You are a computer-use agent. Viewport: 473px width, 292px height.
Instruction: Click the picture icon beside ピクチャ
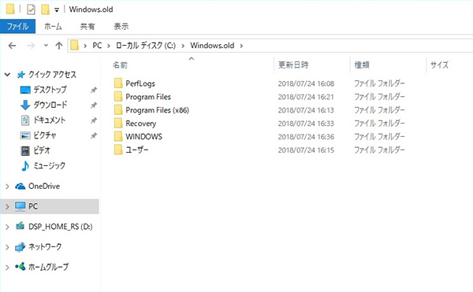point(25,135)
